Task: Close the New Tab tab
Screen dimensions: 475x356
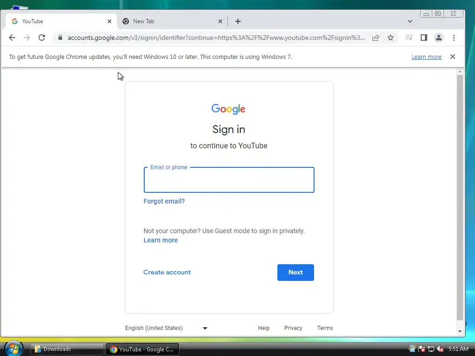Action: 220,21
